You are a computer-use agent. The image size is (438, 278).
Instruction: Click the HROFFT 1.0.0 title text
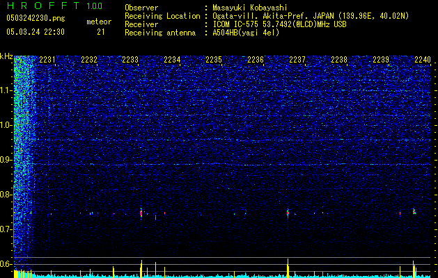tap(55, 6)
